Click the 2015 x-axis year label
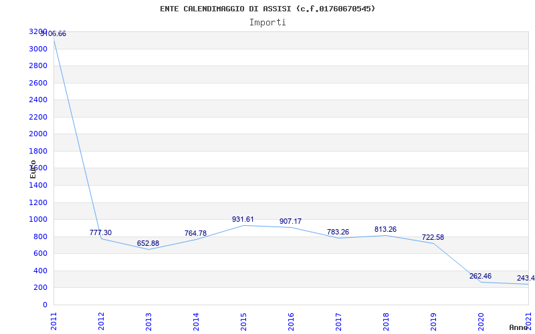The image size is (535, 334). coord(243,322)
